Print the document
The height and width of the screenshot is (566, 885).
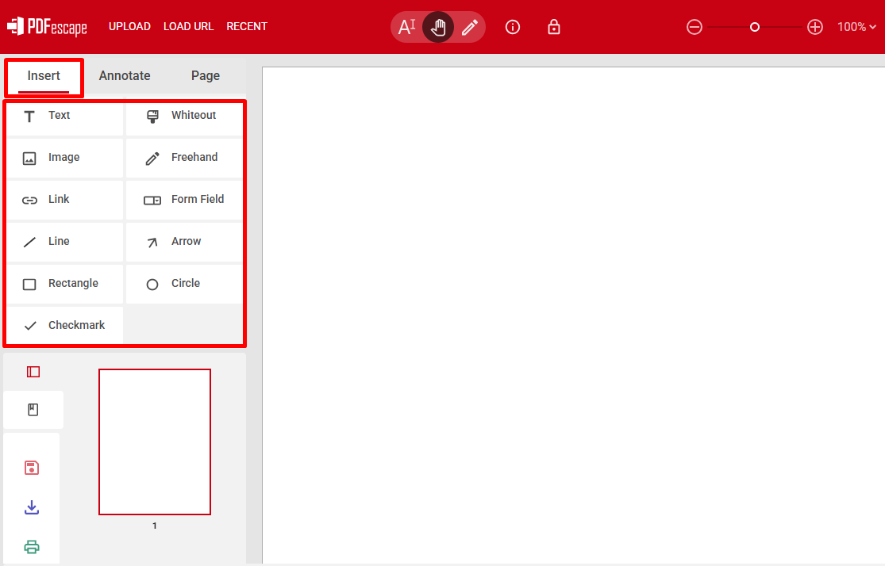pyautogui.click(x=32, y=547)
